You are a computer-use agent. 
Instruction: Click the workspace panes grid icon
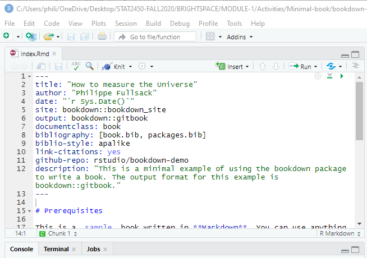[210, 36]
